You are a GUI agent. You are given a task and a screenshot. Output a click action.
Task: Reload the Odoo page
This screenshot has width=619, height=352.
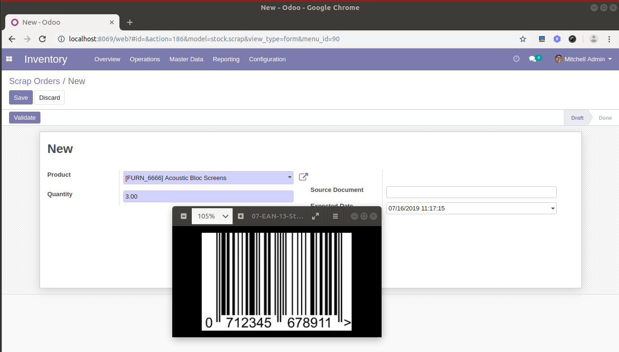coord(42,39)
